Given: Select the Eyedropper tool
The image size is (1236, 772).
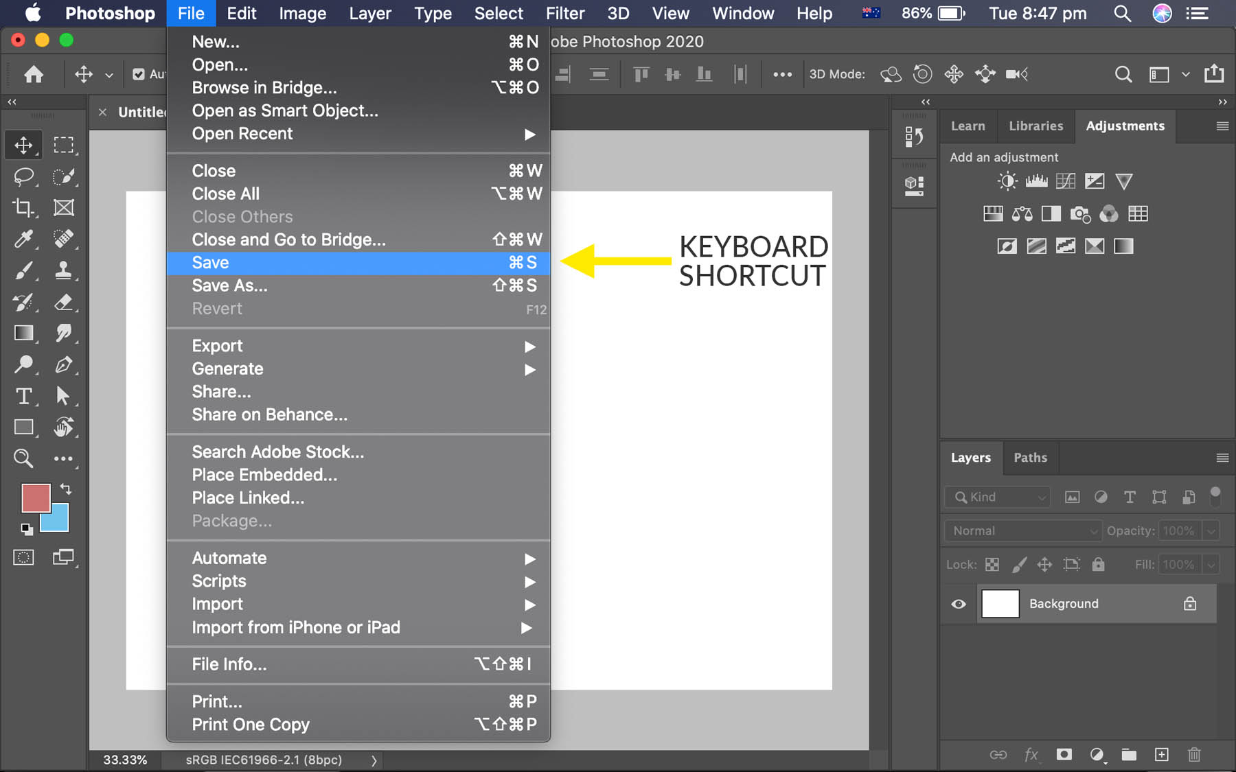Looking at the screenshot, I should point(23,239).
